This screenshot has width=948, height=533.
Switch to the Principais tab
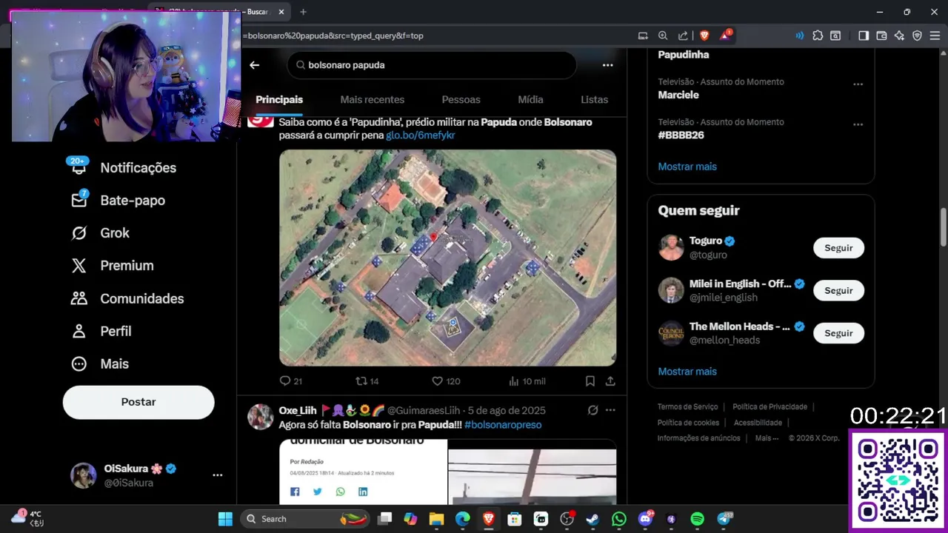pos(279,100)
